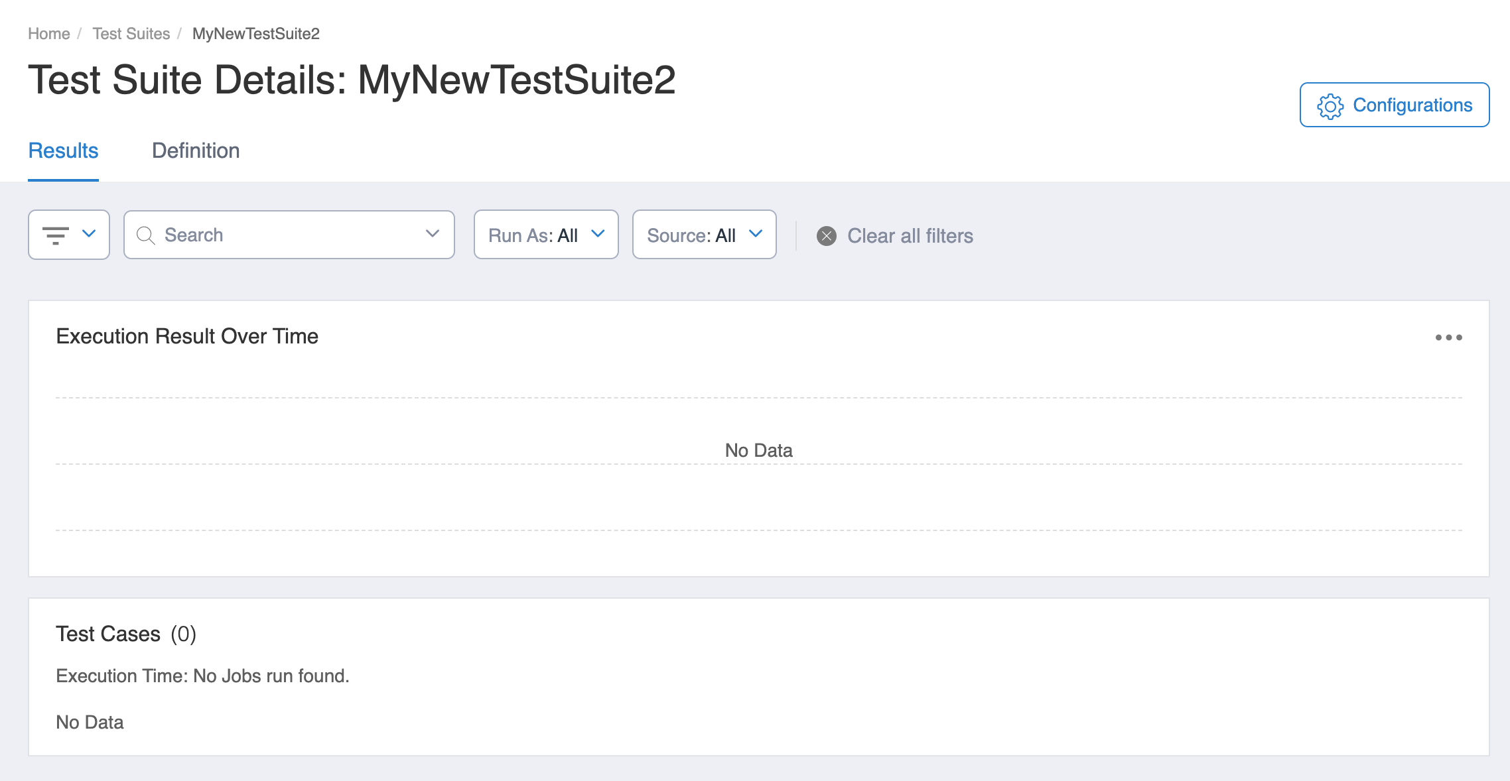1510x781 pixels.
Task: Click MyNewTestSuite2 breadcrumb item
Action: point(255,34)
